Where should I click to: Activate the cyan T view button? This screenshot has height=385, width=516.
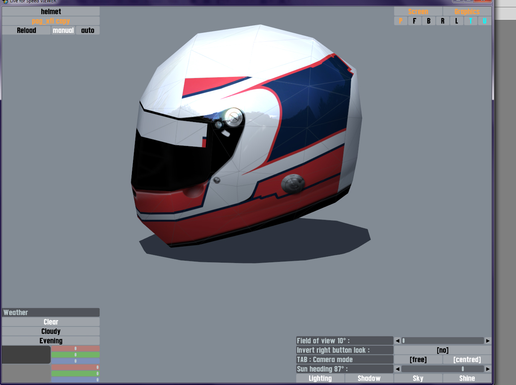(470, 21)
